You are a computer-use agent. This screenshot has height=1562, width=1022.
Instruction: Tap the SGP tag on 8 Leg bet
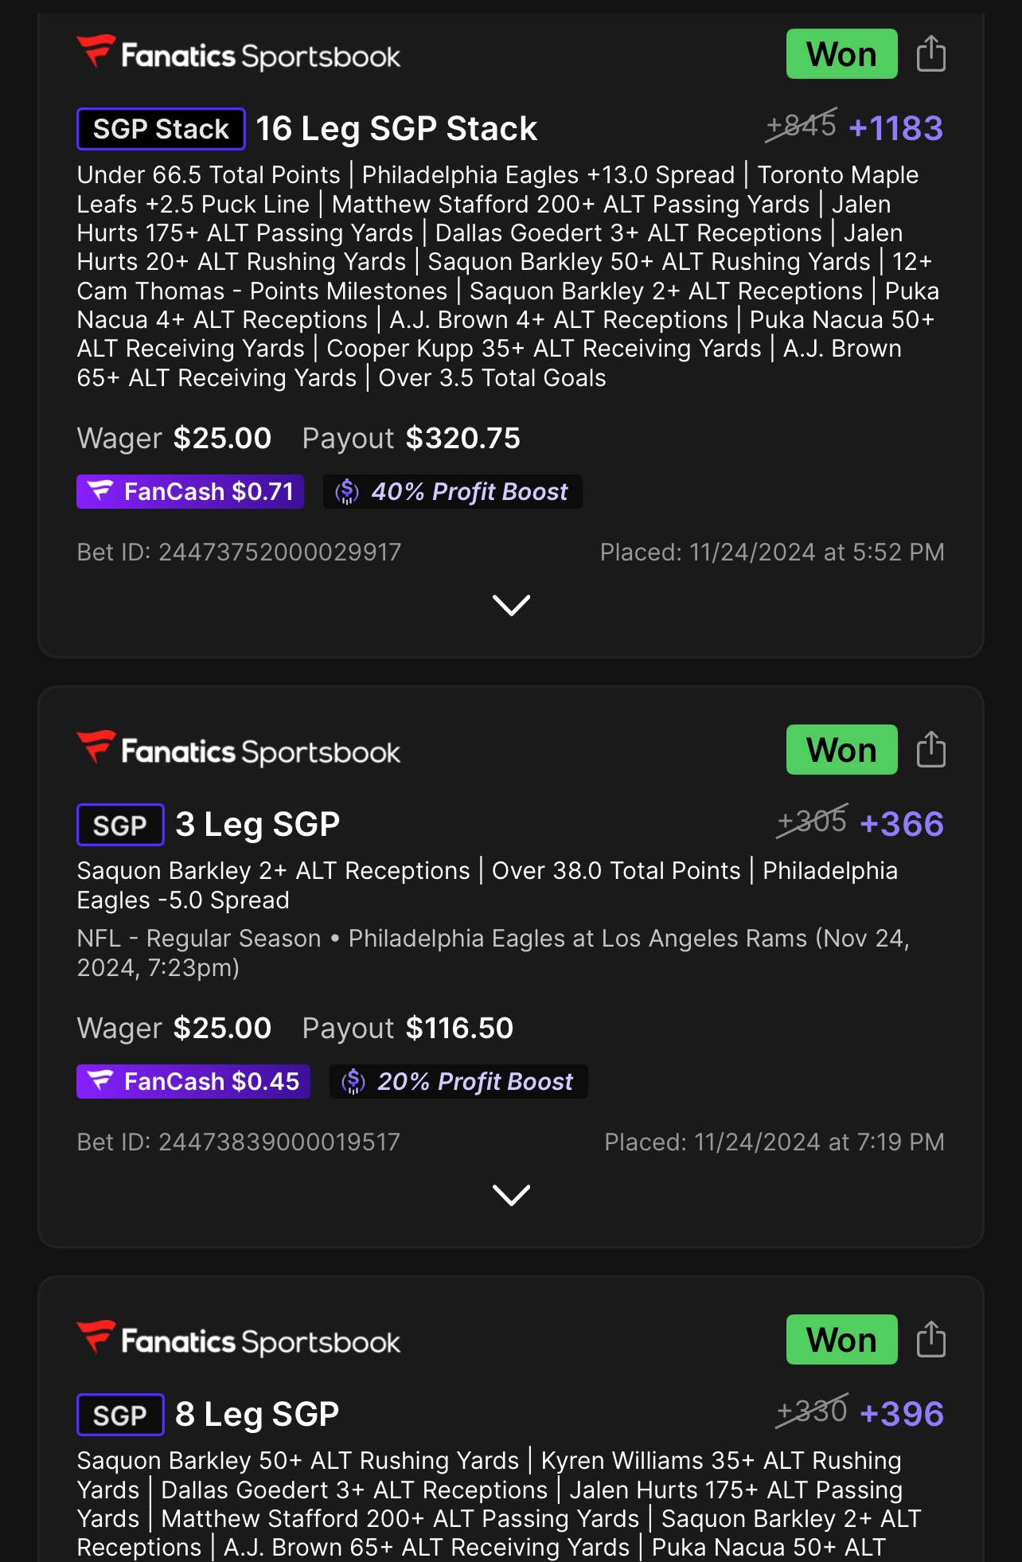click(x=120, y=1415)
